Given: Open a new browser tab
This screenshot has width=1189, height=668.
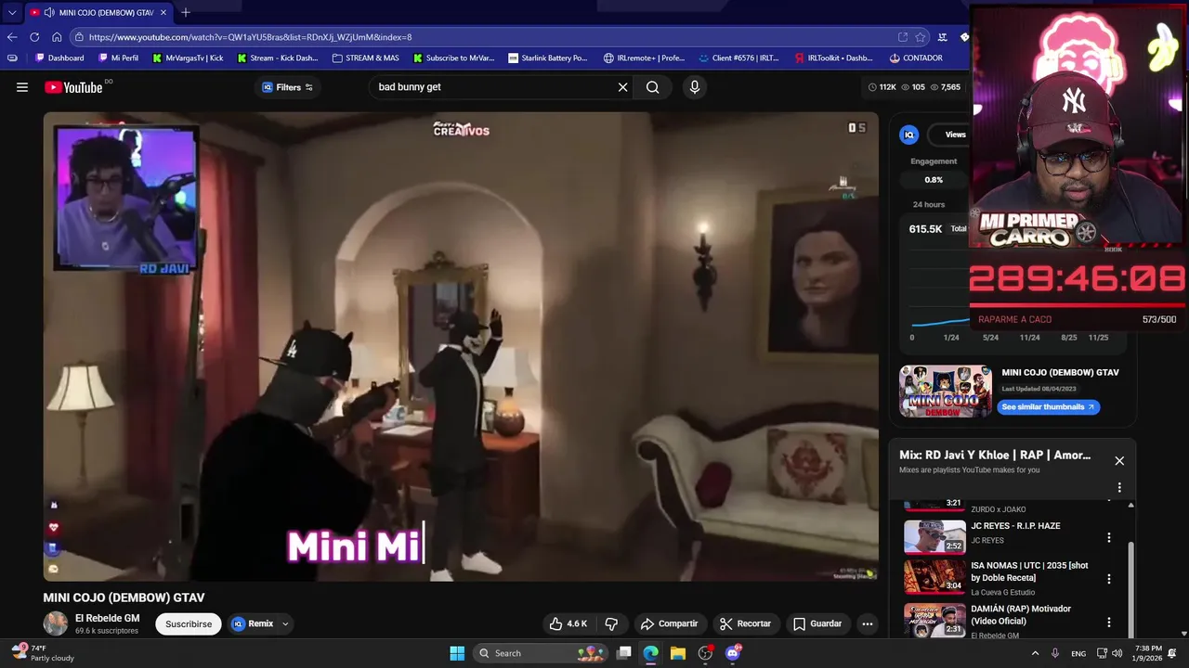Looking at the screenshot, I should [186, 12].
